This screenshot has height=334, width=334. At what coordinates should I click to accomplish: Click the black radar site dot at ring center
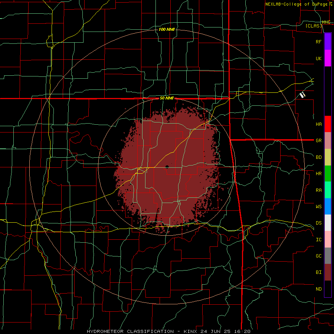click(x=167, y=167)
